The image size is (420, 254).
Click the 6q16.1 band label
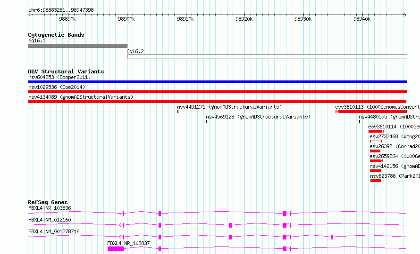point(37,40)
